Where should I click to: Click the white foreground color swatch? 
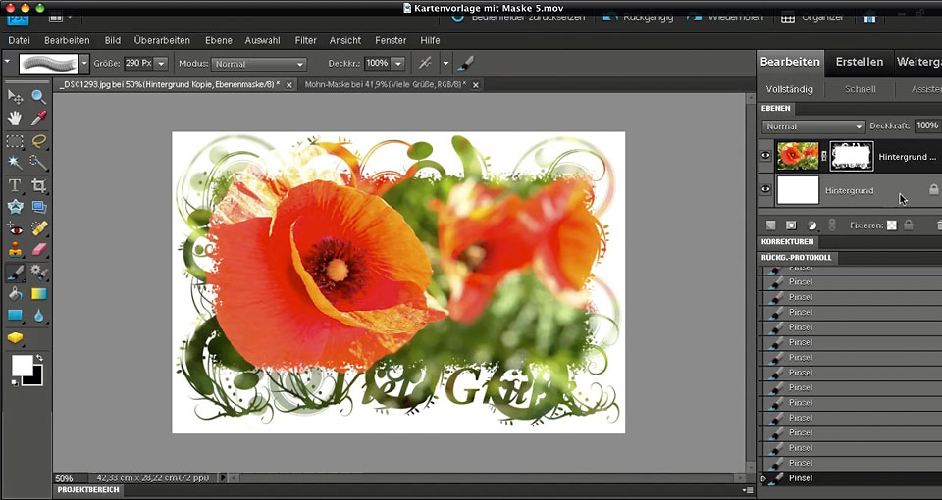click(x=21, y=365)
